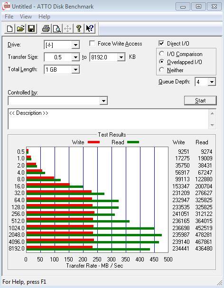Click write value 9251
Viewport: 224px width, 288px height.
pos(183,151)
